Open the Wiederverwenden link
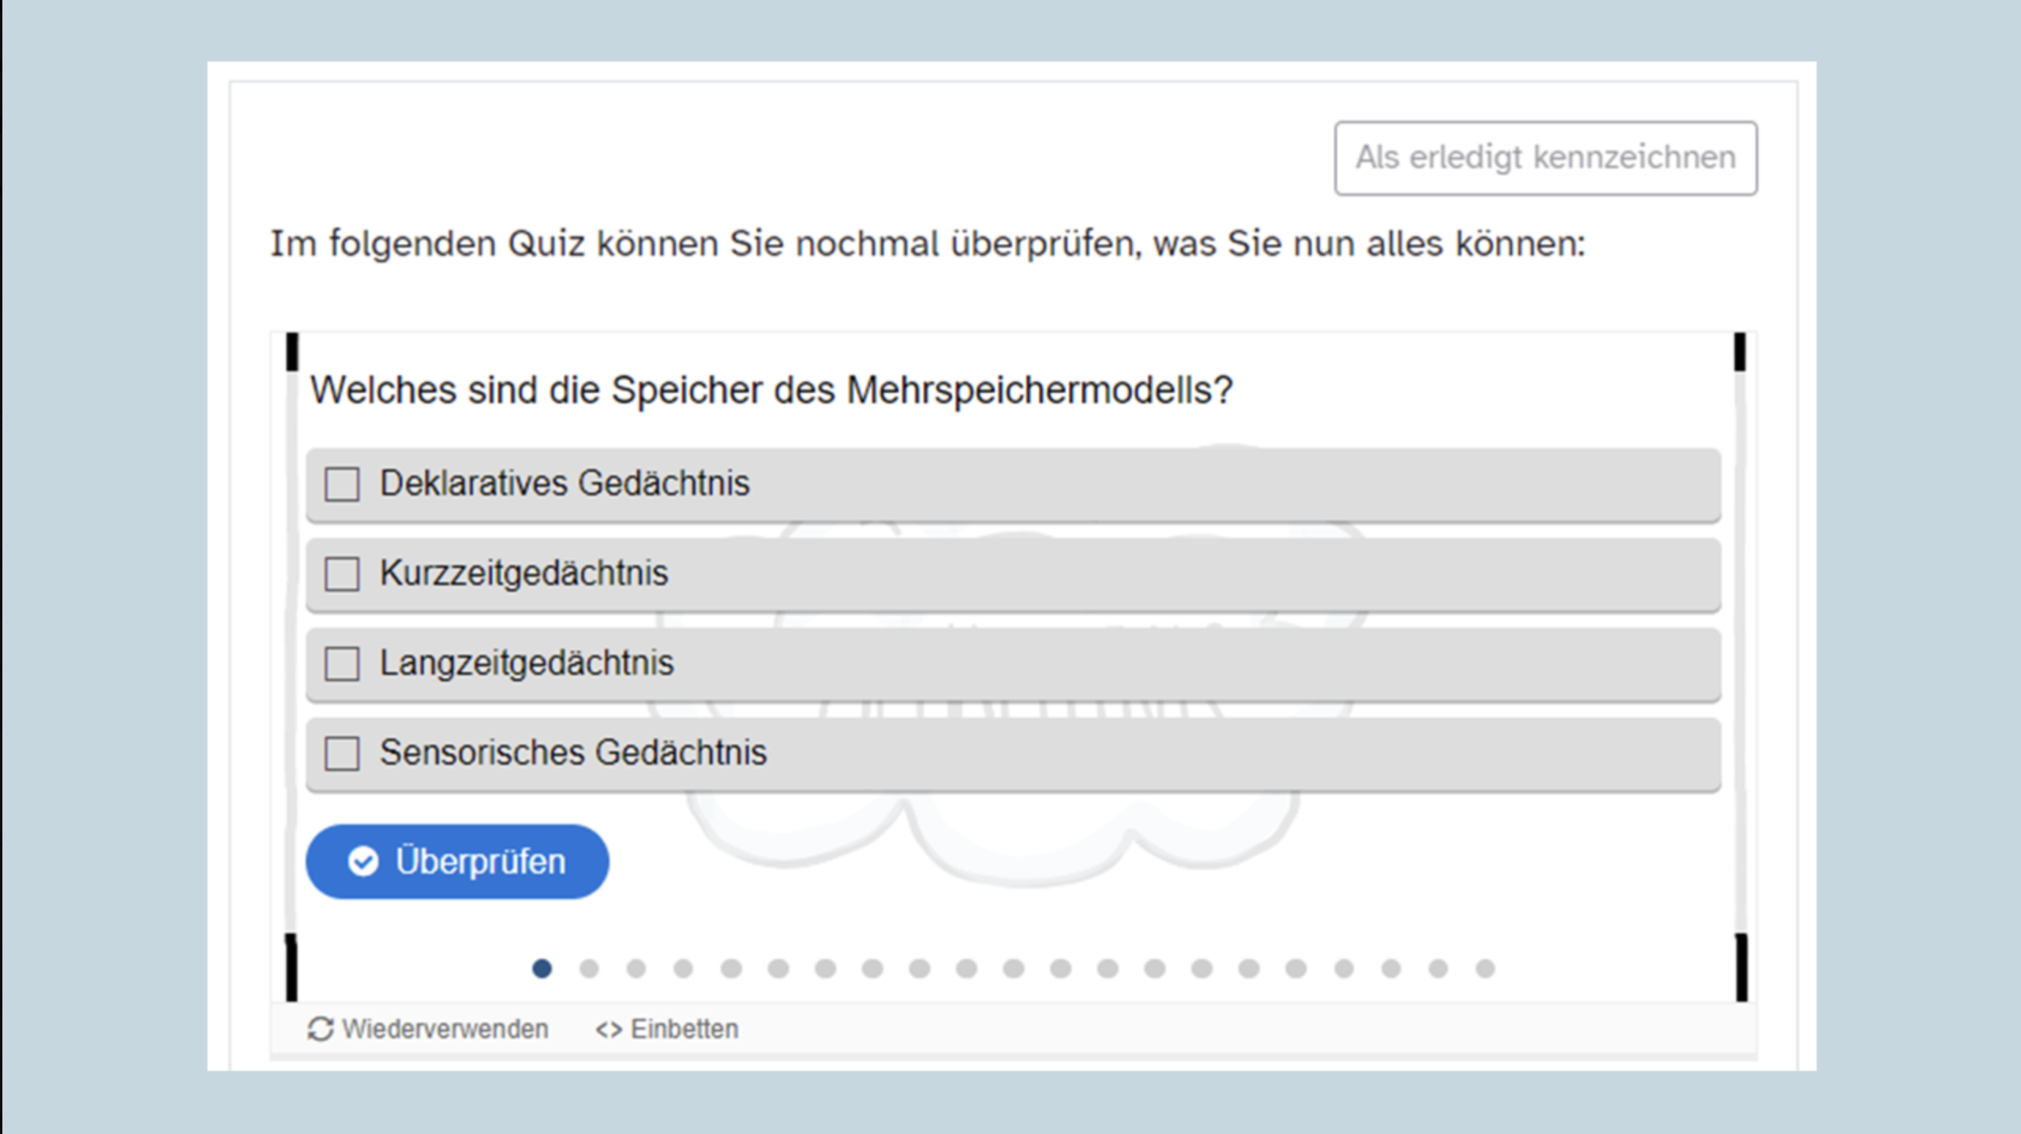Image resolution: width=2021 pixels, height=1134 pixels. click(x=444, y=1029)
